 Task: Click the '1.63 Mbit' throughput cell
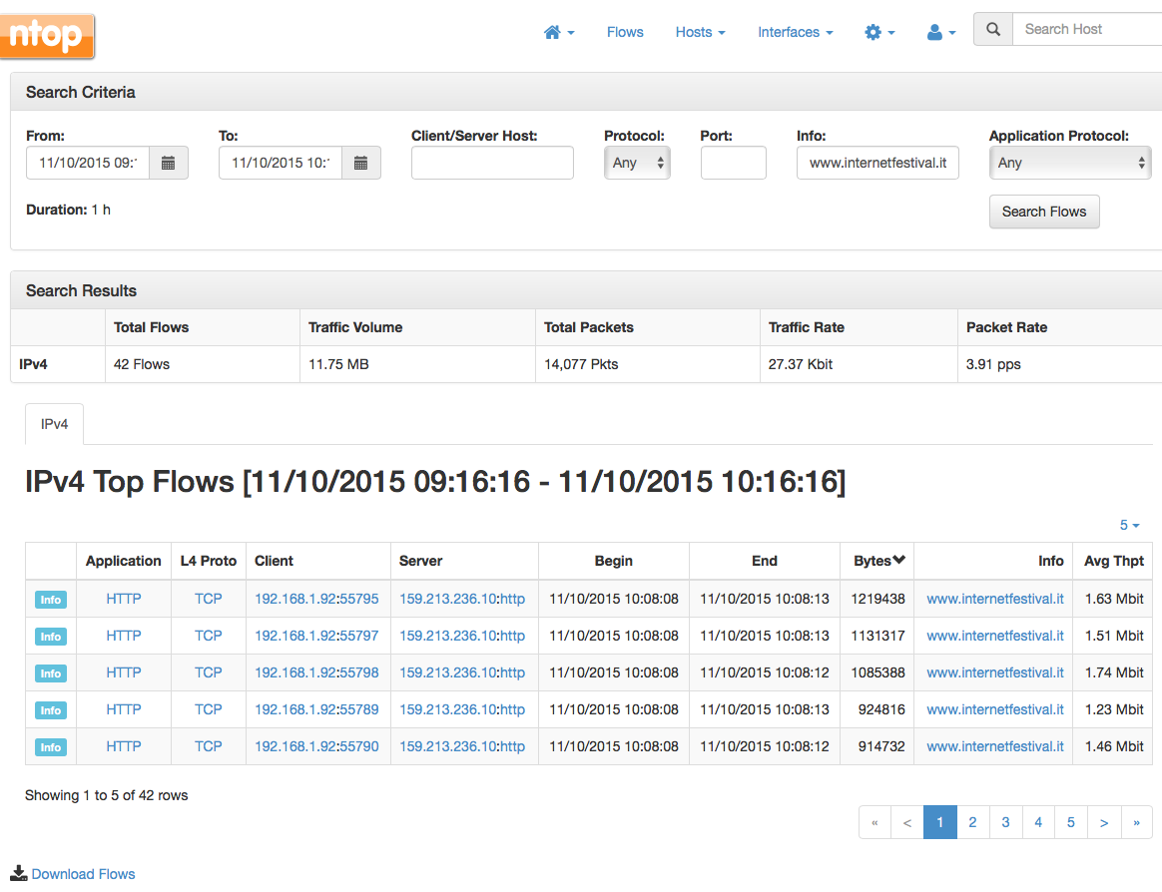[1114, 599]
